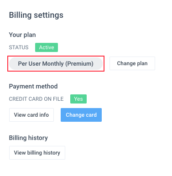Click the Payment method section heading
The image size is (172, 176).
33,86
